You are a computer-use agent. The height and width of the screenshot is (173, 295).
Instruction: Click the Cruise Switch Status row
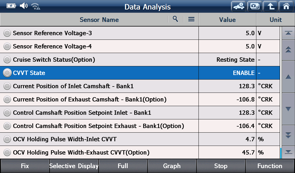140,59
